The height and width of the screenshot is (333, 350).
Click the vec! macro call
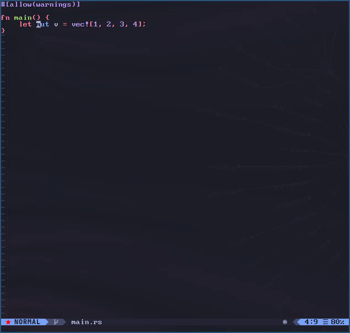pyautogui.click(x=80, y=24)
